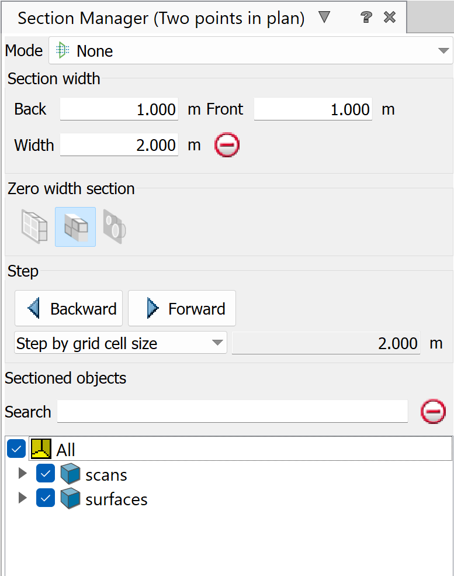Click the cylinders zero width section icon

click(115, 227)
